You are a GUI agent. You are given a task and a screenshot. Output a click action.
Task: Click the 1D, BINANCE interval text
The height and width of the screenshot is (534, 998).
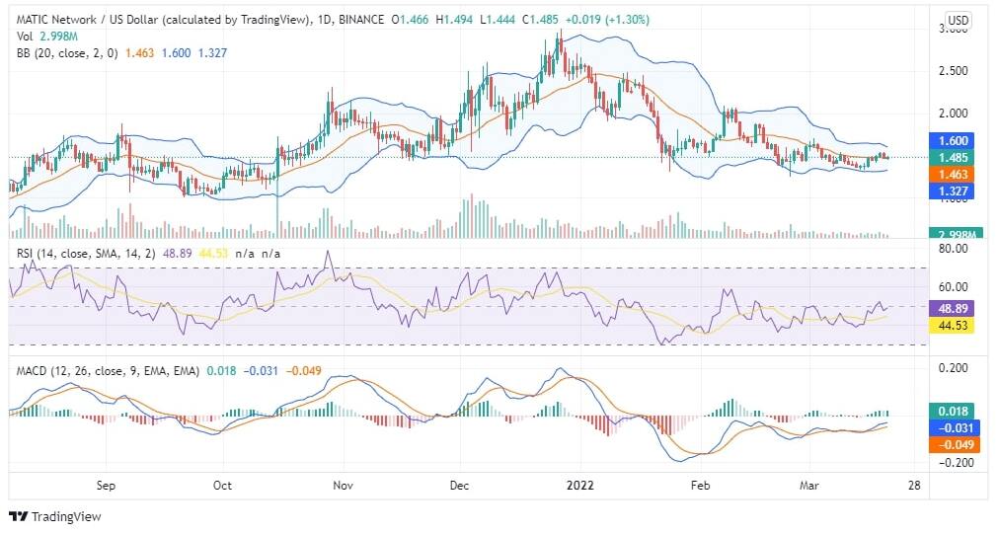point(350,20)
